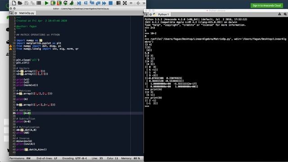Click the Save all files icon

(32, 3)
